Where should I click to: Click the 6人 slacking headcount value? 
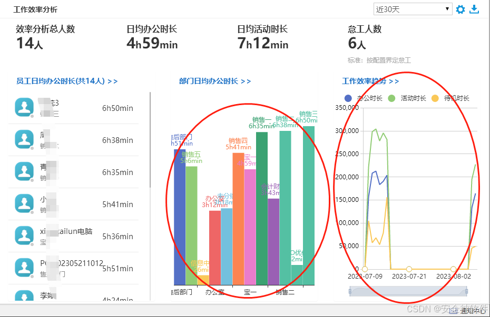tap(357, 43)
